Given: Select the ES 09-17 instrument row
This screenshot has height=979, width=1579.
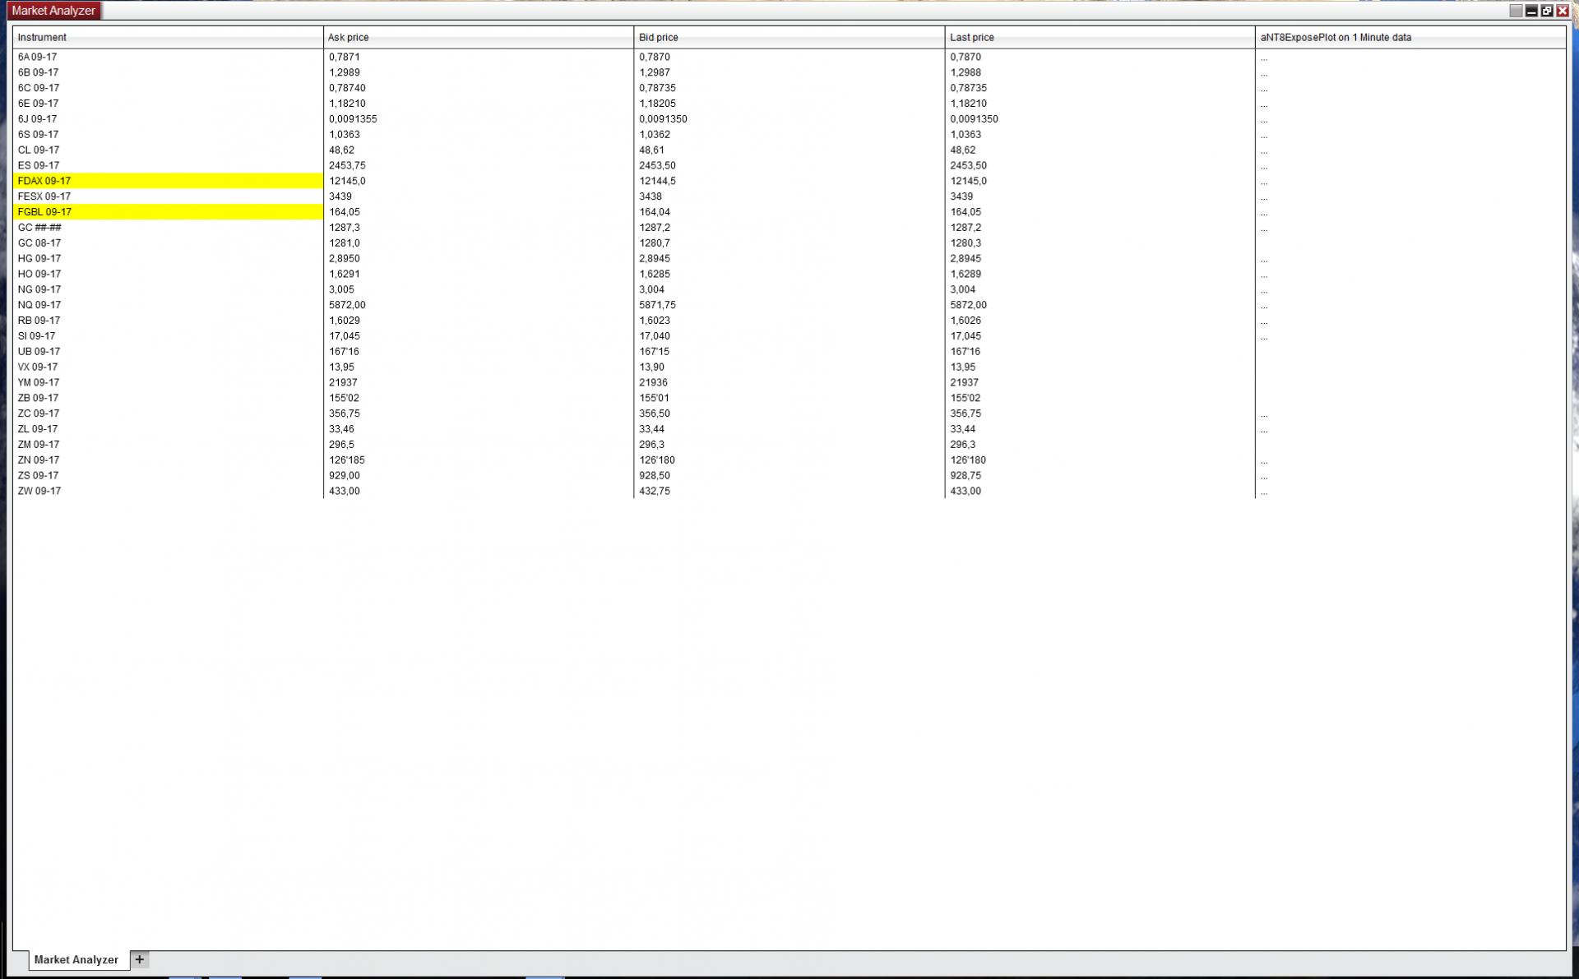Looking at the screenshot, I should (x=39, y=165).
